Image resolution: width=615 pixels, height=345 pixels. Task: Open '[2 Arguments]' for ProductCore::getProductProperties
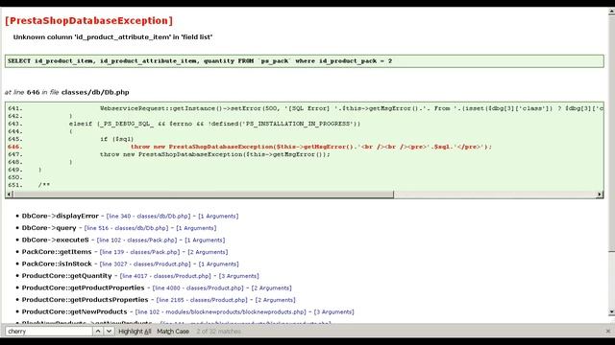271,287
